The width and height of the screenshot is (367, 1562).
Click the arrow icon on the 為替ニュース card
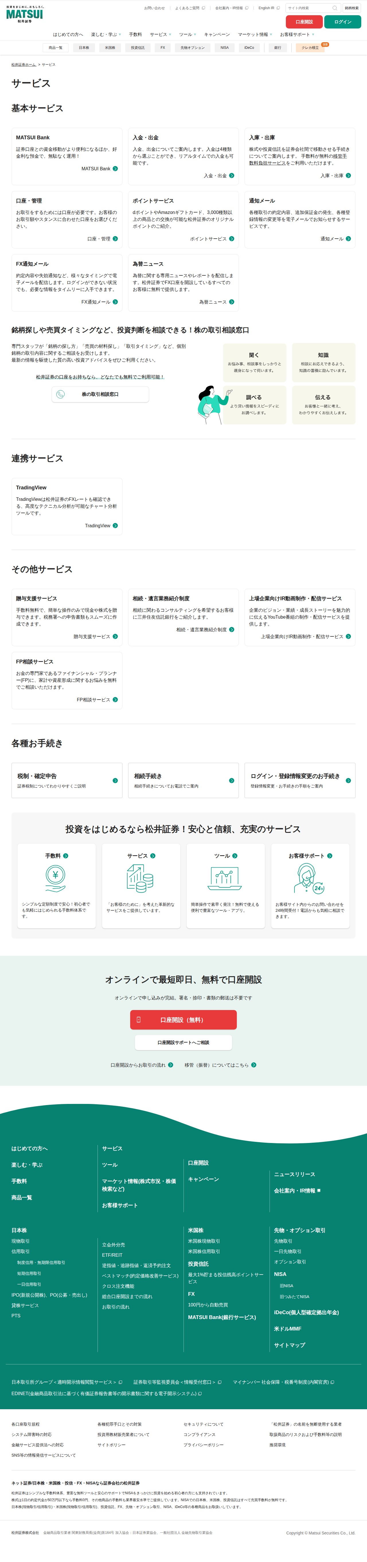(x=231, y=302)
